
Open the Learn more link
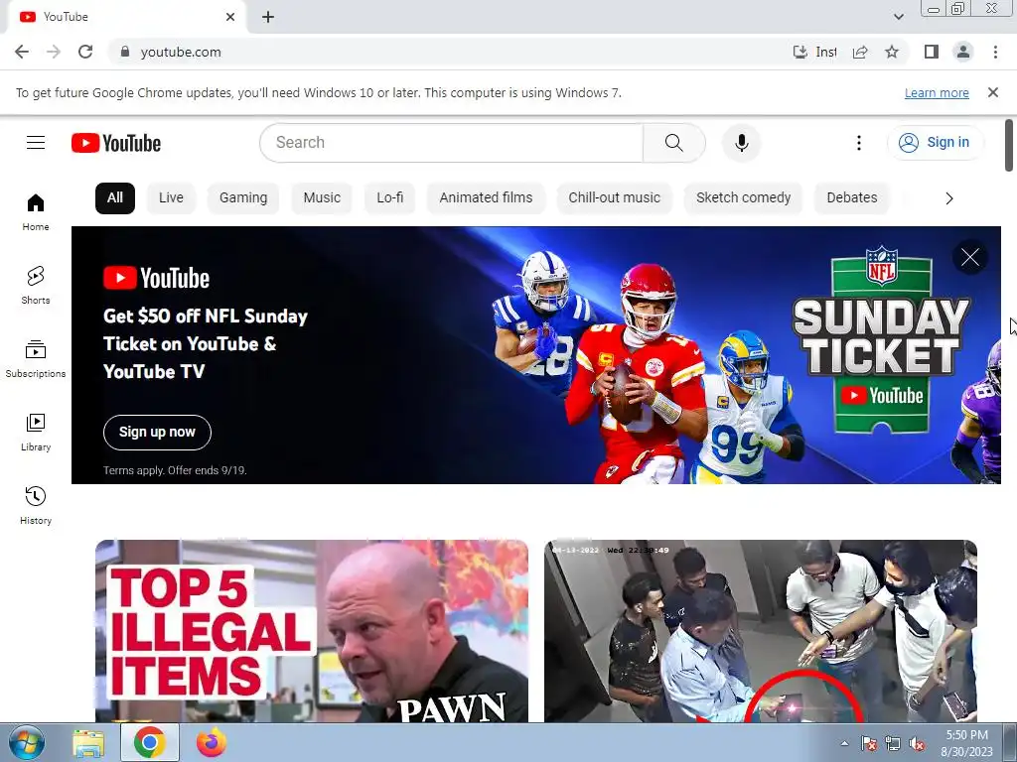tap(937, 92)
